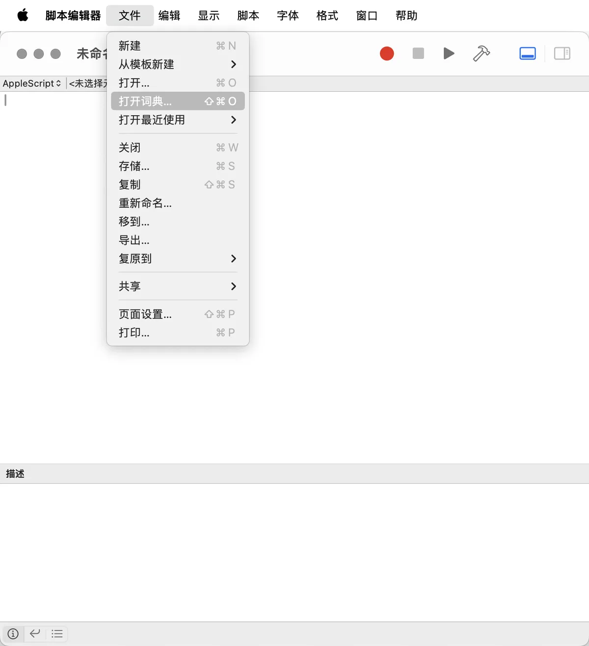The width and height of the screenshot is (589, 646).
Task: Open 脚本 menu
Action: click(248, 16)
